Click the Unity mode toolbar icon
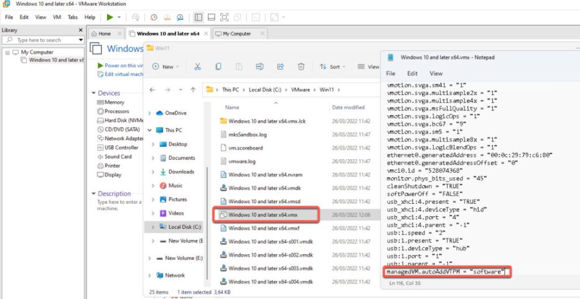The image size is (580, 299). point(238,17)
